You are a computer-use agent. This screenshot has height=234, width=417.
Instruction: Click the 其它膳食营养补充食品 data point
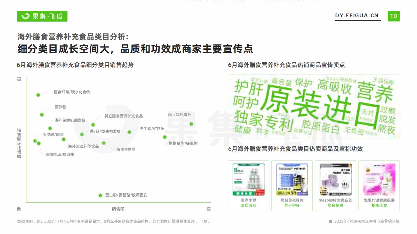tap(93, 124)
